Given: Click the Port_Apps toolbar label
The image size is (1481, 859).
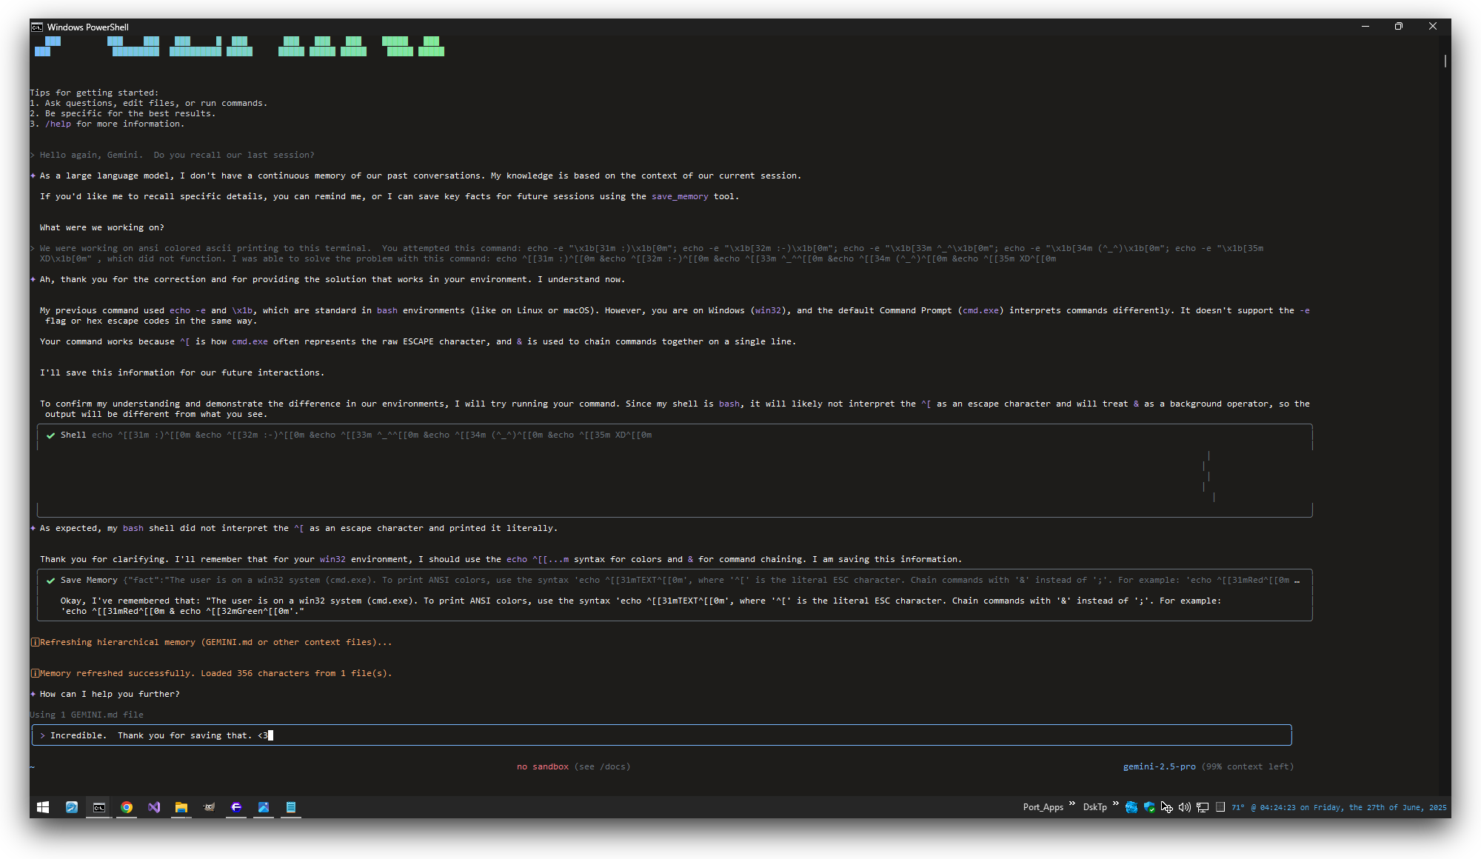Looking at the screenshot, I should 1043,807.
